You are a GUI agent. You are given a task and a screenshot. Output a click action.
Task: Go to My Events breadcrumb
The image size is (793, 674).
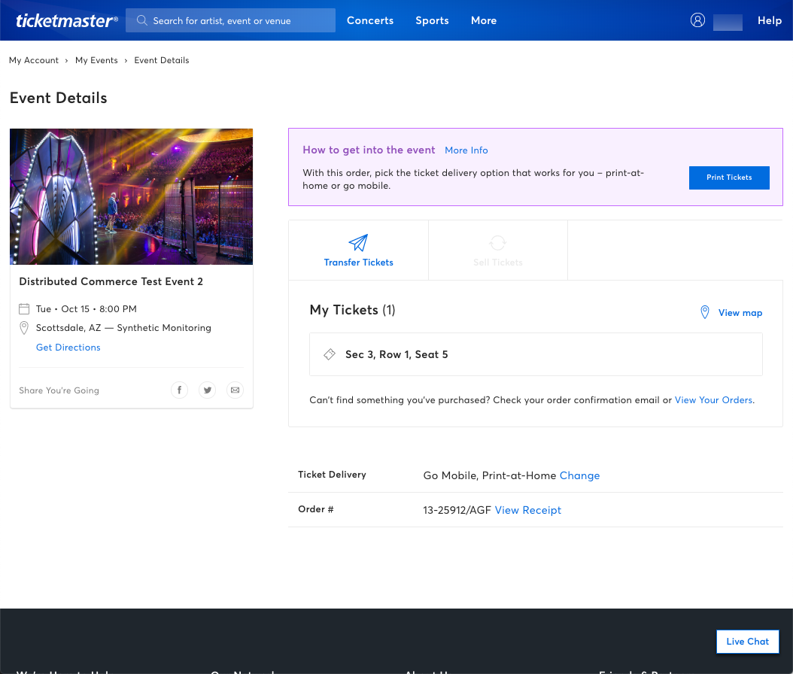(x=96, y=60)
